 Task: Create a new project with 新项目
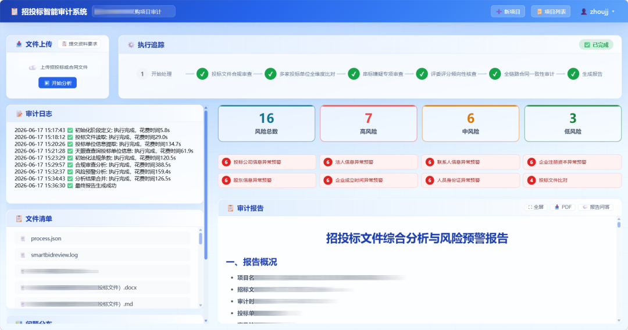[x=508, y=12]
